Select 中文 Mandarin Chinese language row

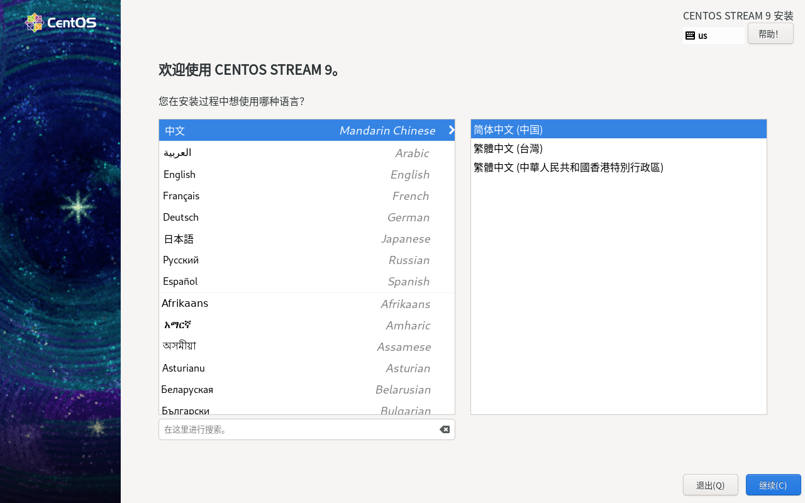click(307, 130)
